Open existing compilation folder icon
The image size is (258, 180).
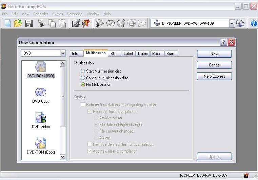(x=18, y=23)
